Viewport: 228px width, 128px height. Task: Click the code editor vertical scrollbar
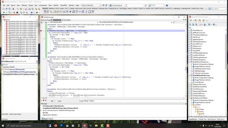click(186, 61)
